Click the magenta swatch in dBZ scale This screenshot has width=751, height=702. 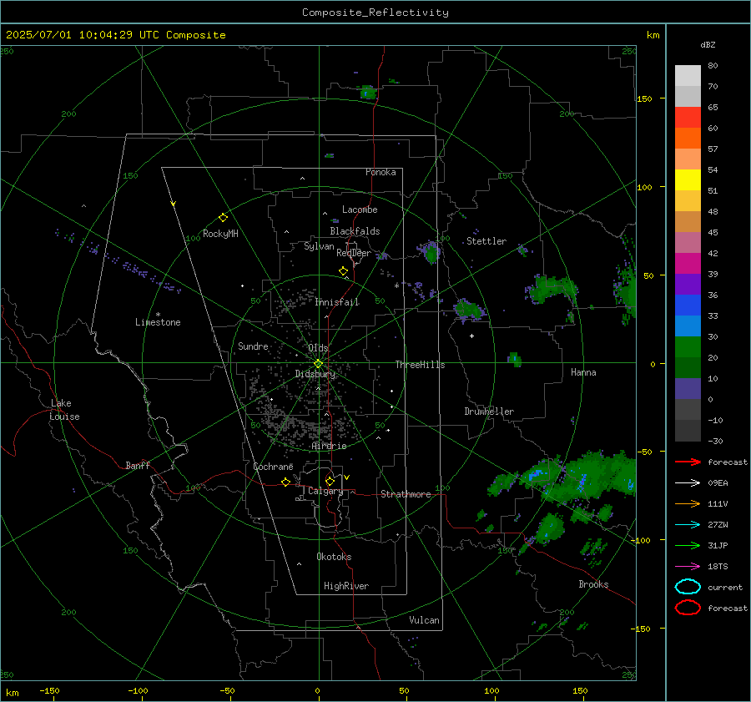688,264
